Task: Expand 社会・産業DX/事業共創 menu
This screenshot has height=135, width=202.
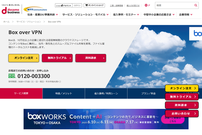Action: pos(43,15)
